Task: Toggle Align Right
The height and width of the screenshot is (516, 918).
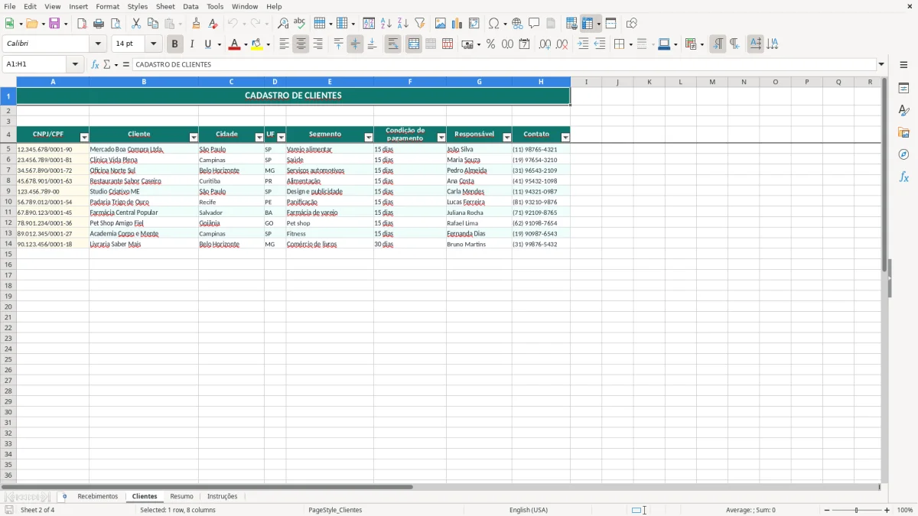Action: pyautogui.click(x=317, y=44)
